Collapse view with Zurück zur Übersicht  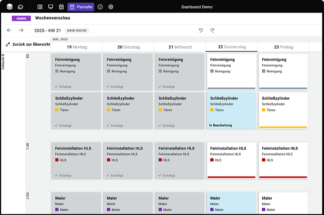[x=28, y=44]
